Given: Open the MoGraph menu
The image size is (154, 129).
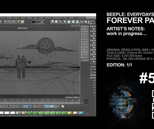Looking at the screenshot, I should pos(9,18).
